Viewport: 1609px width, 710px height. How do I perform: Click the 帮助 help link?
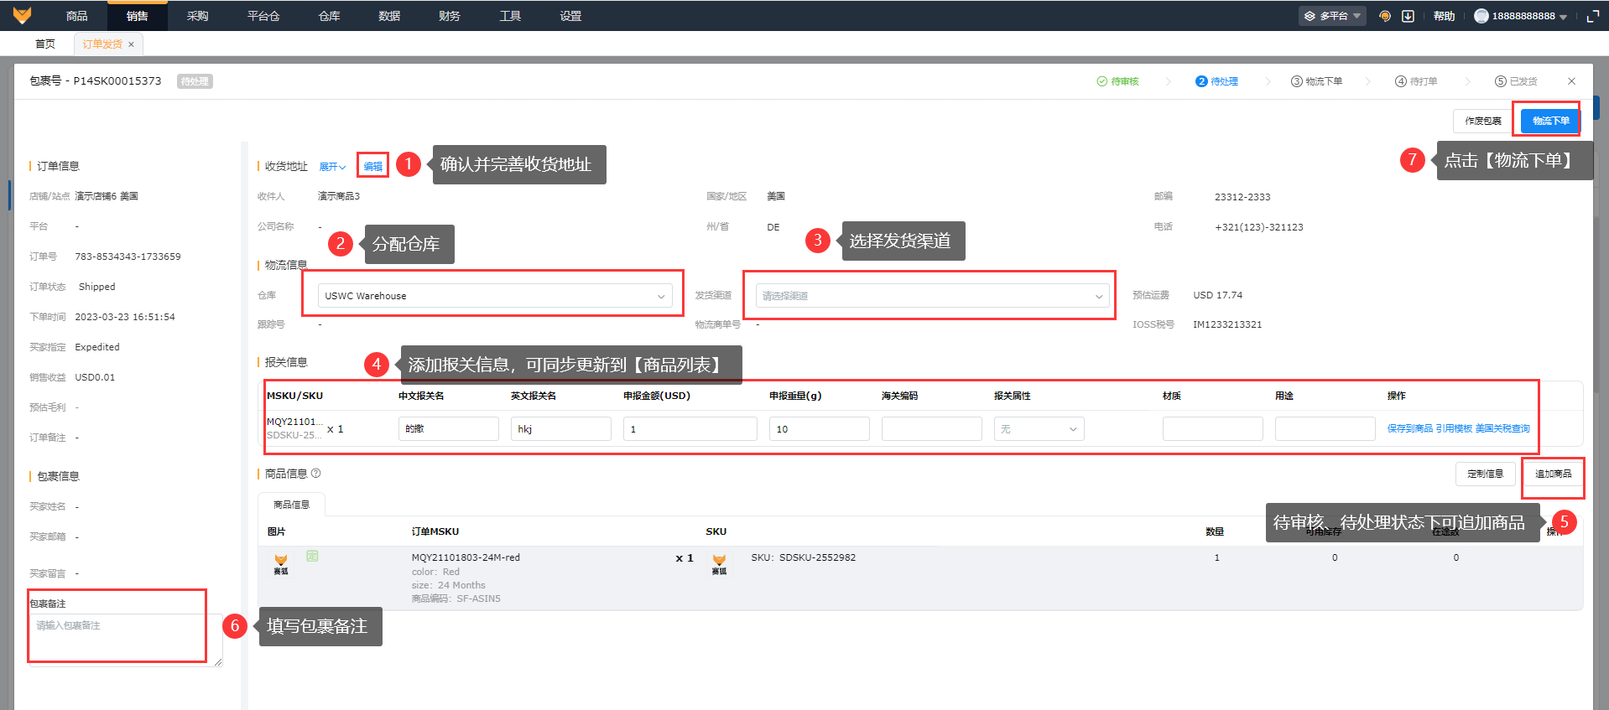[1444, 16]
